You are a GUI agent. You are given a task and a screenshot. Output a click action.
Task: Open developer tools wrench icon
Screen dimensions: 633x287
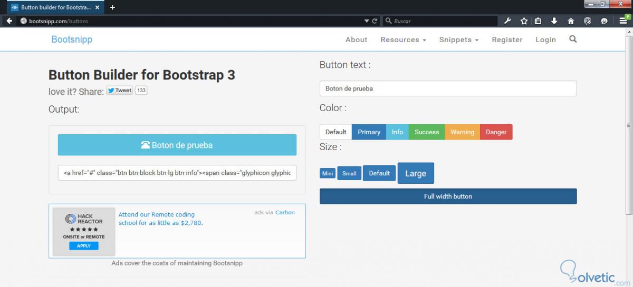[507, 21]
